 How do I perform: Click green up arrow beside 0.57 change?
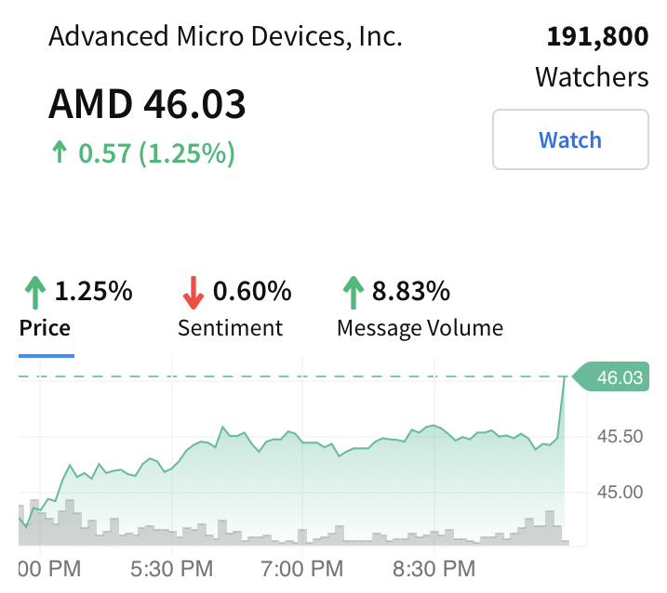click(x=60, y=152)
